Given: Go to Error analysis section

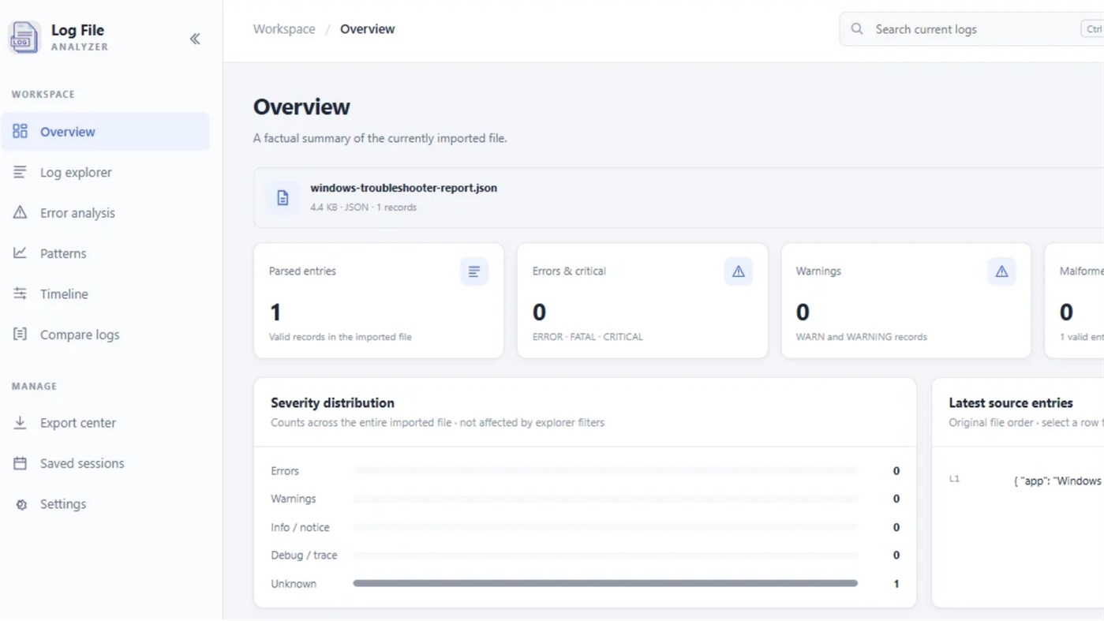Looking at the screenshot, I should (106, 212).
